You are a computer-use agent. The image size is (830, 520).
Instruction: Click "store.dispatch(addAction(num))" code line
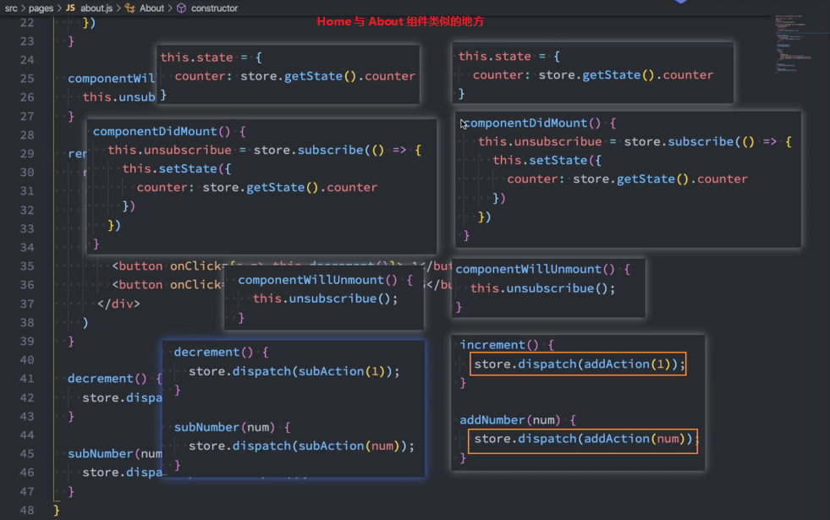(583, 439)
